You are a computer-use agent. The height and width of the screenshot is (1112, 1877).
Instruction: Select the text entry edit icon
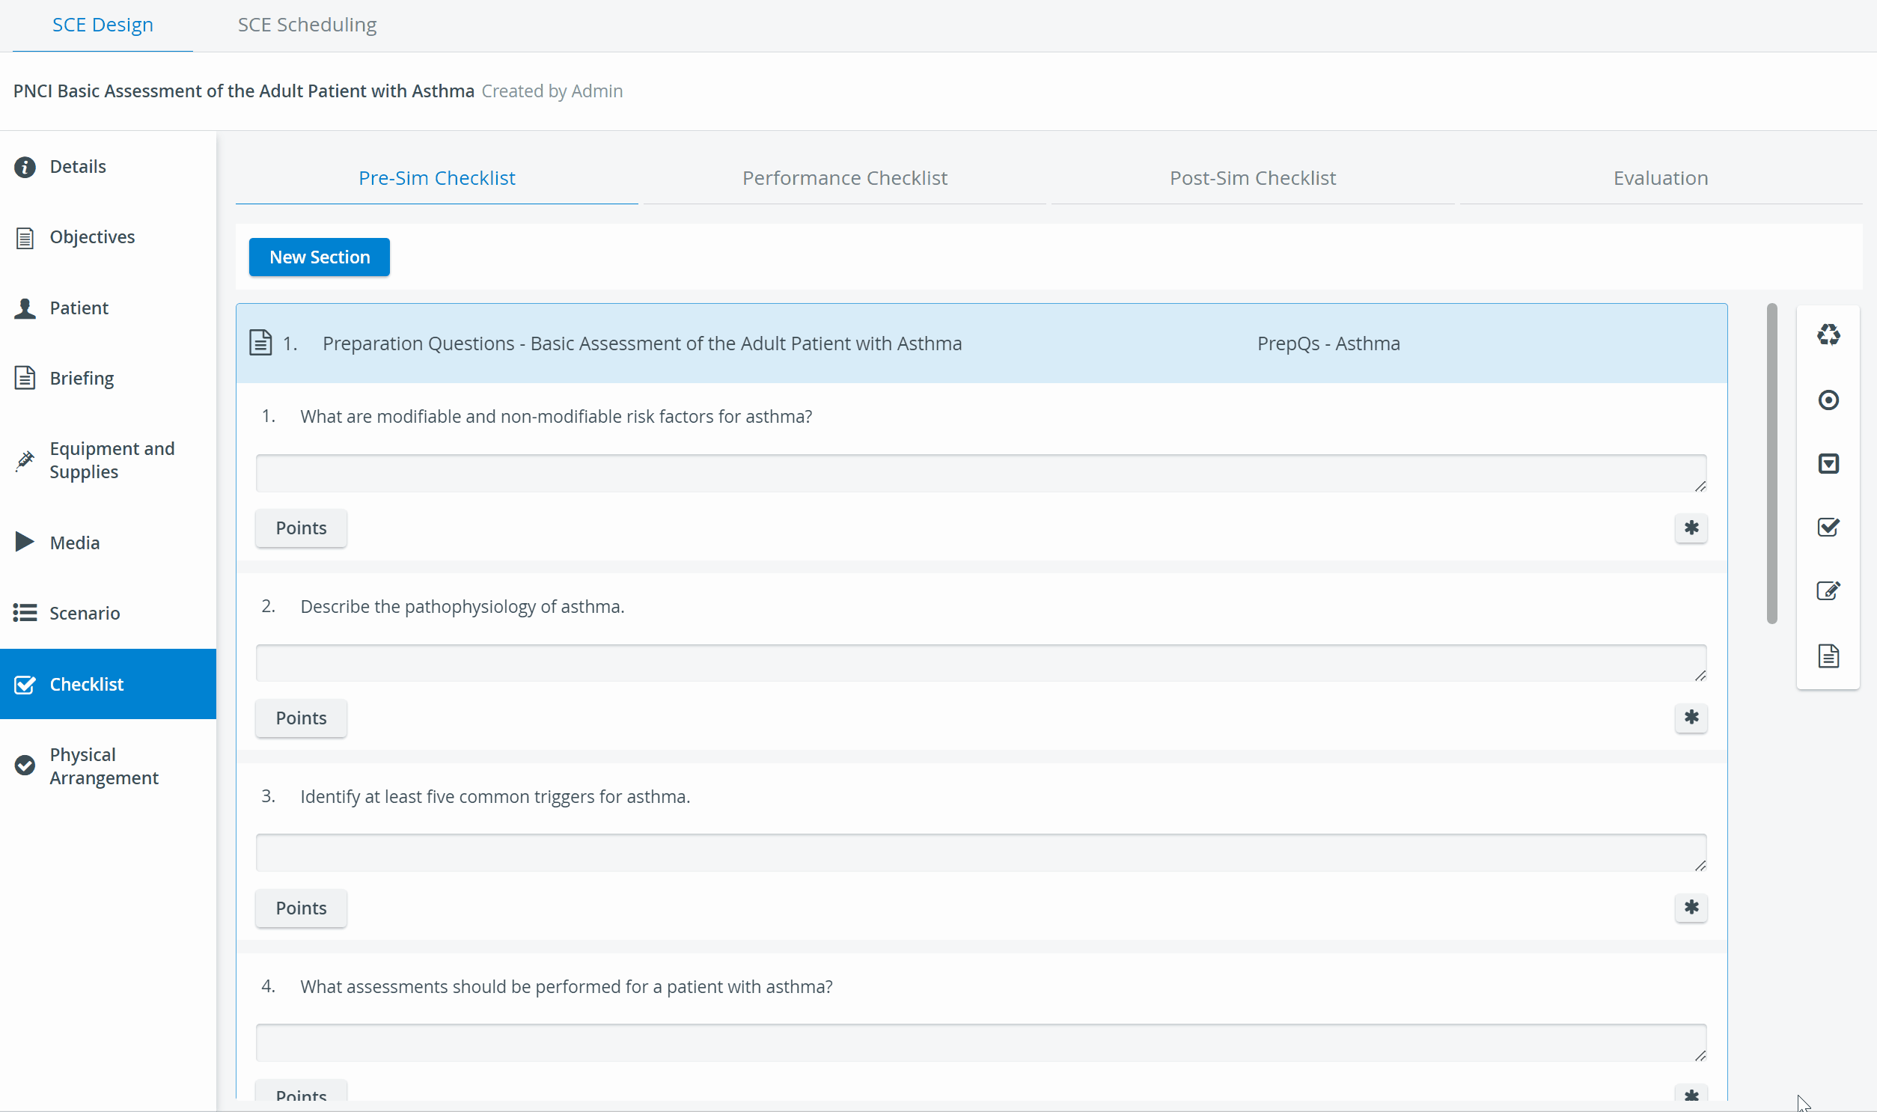coord(1828,591)
